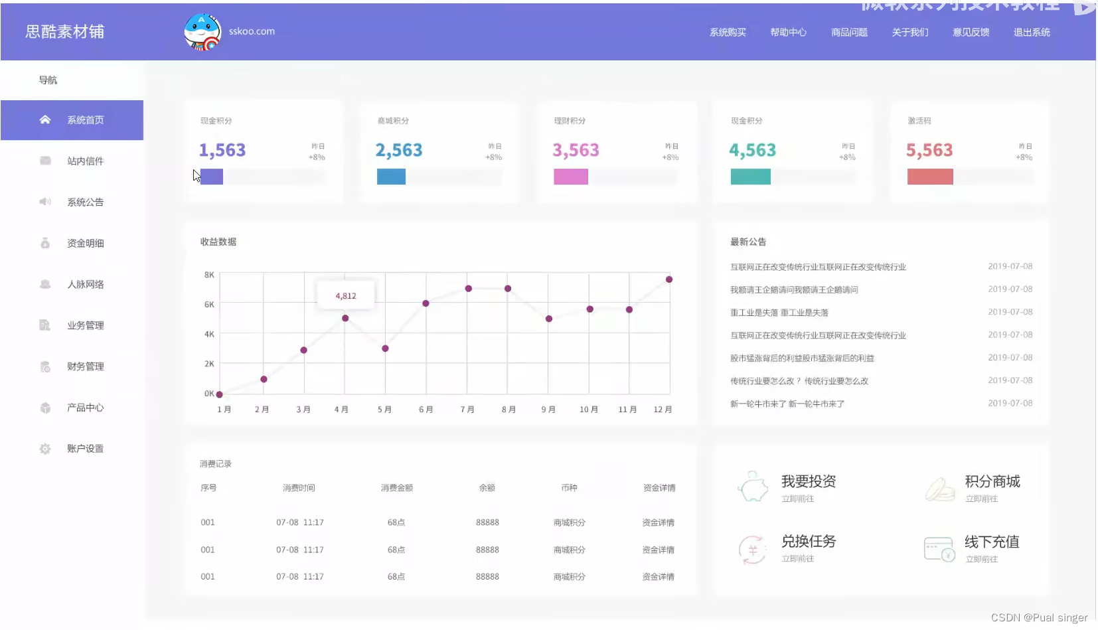The width and height of the screenshot is (1098, 630).
Task: Click the pink progress bar under 3,563
Action: click(571, 177)
